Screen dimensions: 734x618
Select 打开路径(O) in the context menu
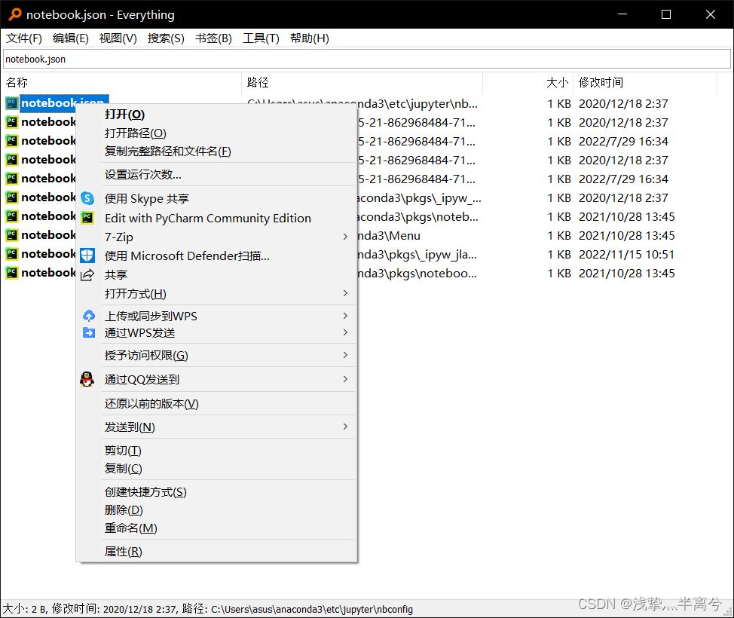[136, 133]
